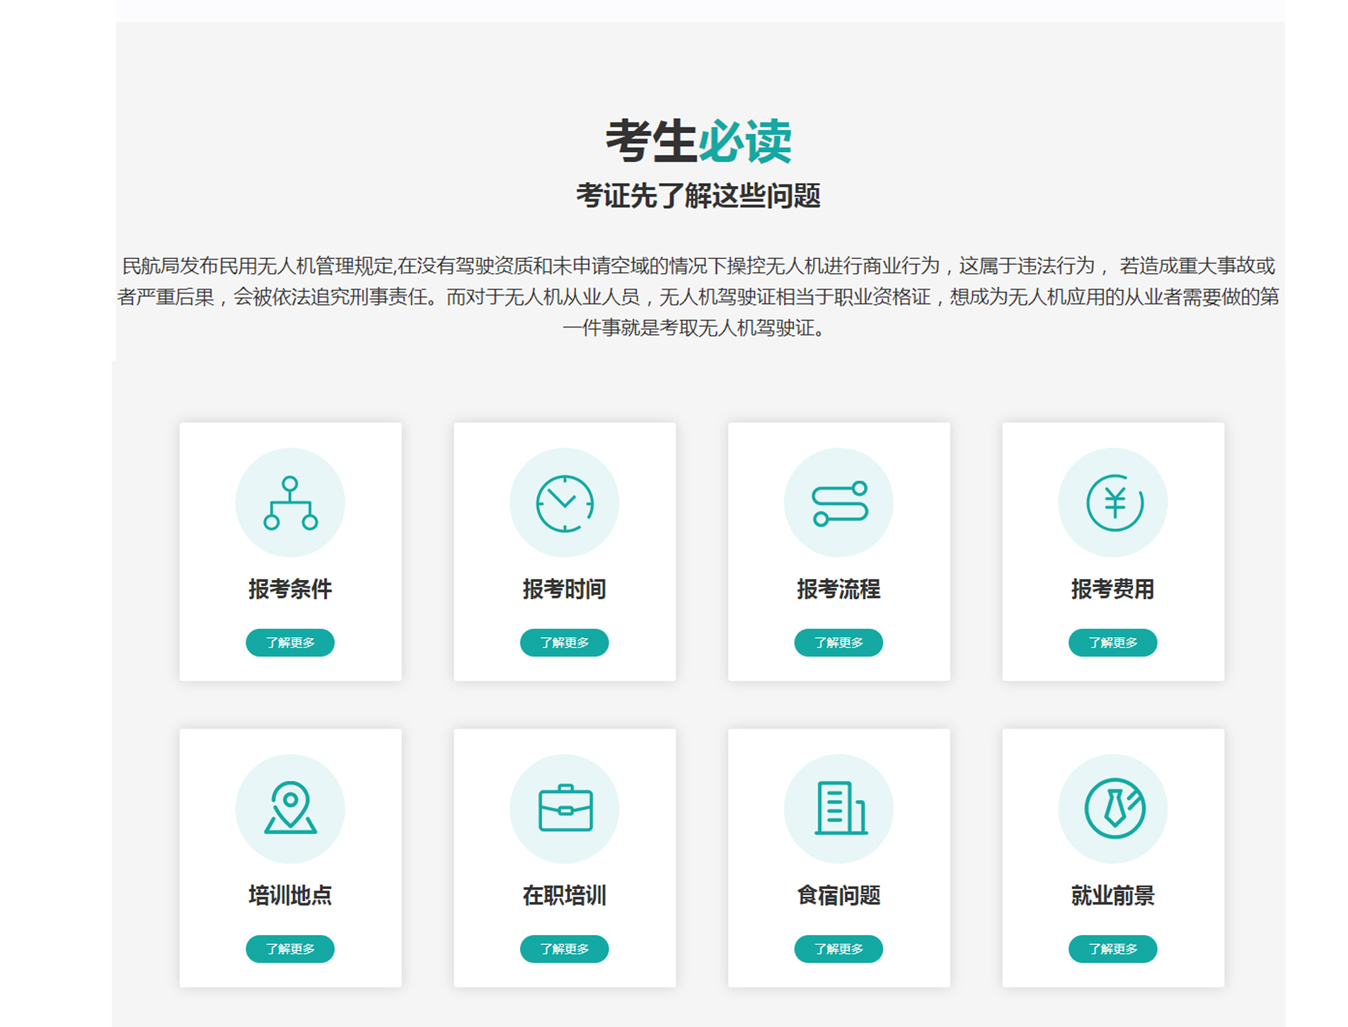Click the 报考时间 clock icon
The width and height of the screenshot is (1348, 1027).
pyautogui.click(x=564, y=503)
